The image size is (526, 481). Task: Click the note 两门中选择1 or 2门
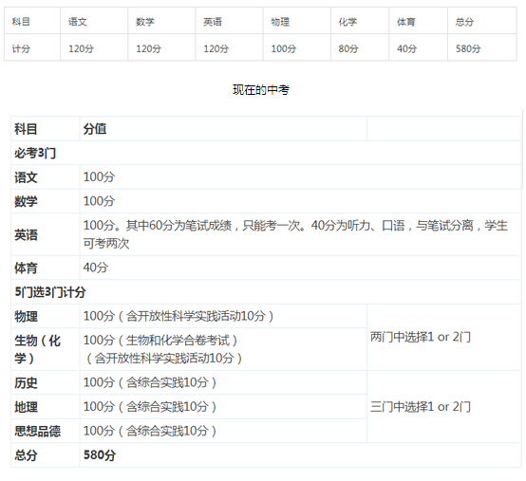pos(421,337)
